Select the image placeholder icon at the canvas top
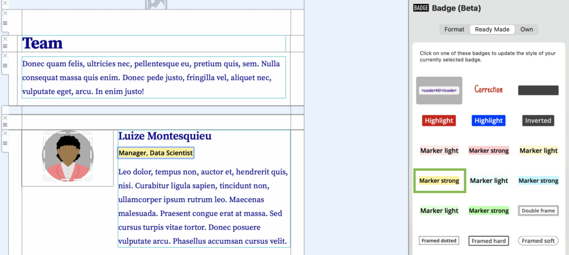 pos(156,4)
